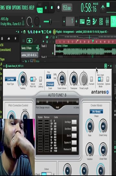Open the Playlist options menu arrow

(22, 32)
